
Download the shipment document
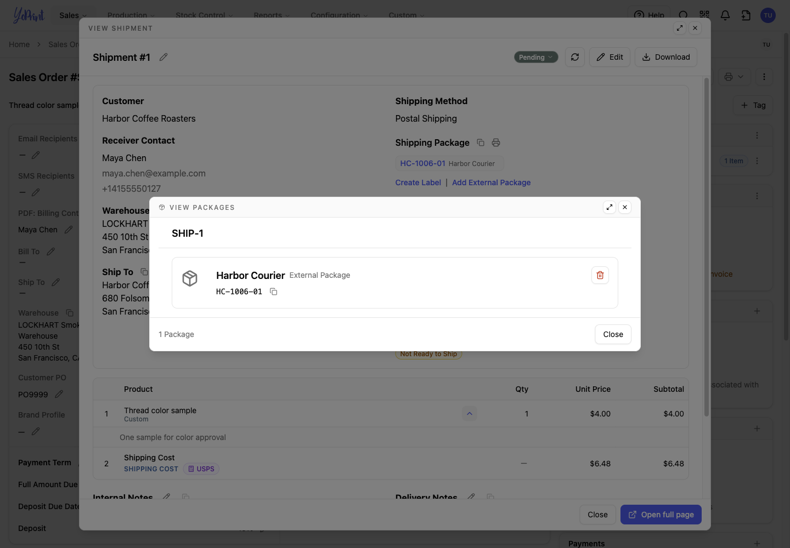point(666,57)
